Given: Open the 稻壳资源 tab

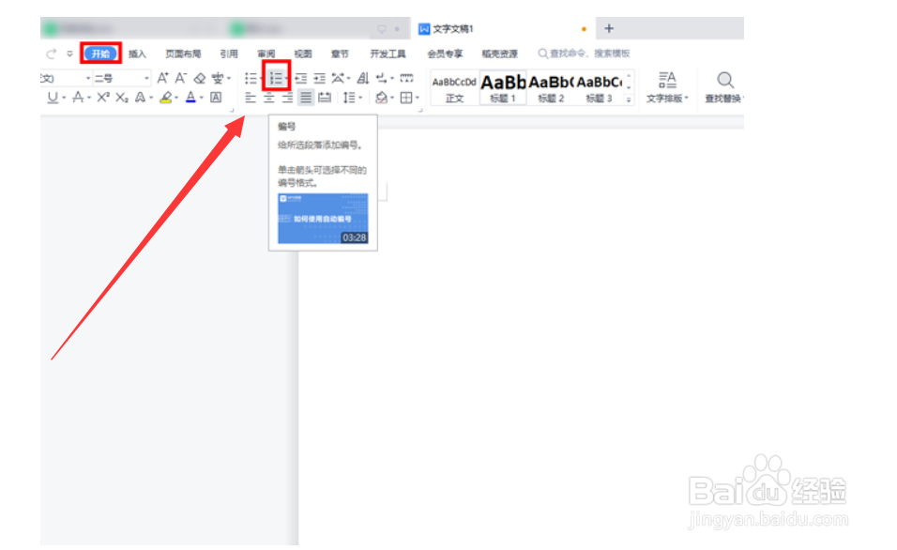Looking at the screenshot, I should click(x=499, y=53).
